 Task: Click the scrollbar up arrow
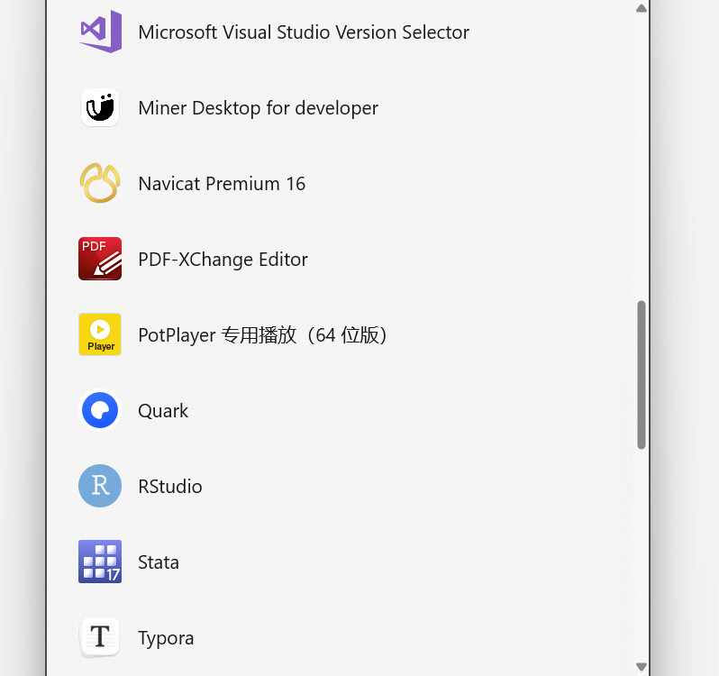click(642, 8)
